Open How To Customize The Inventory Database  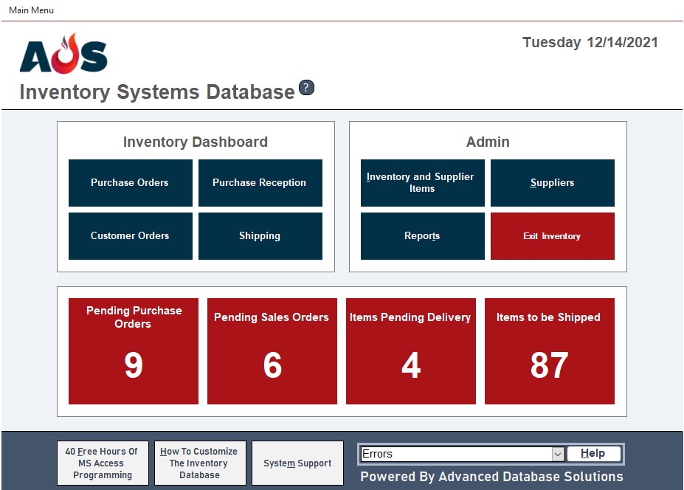[199, 463]
